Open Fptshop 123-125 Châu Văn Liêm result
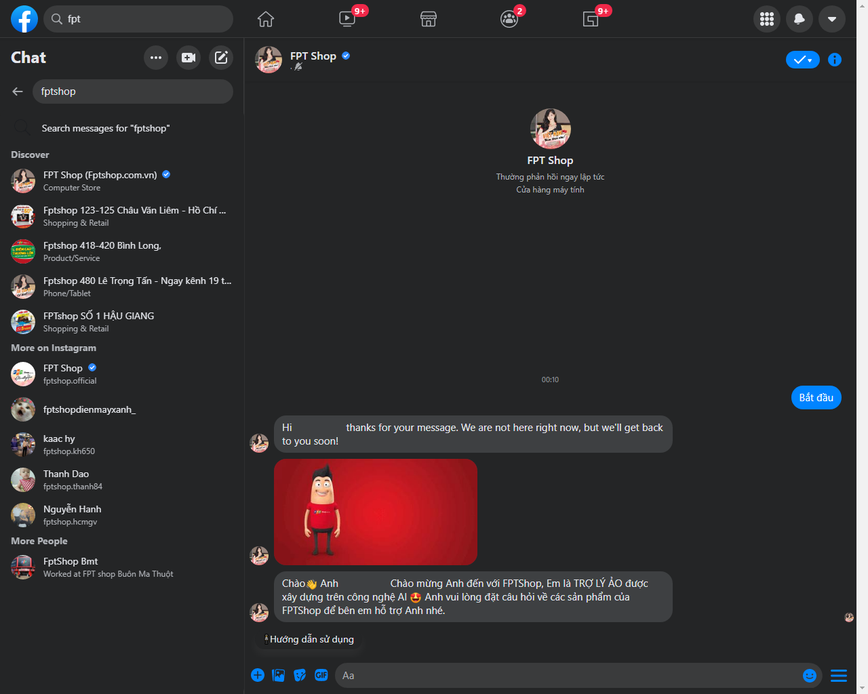 (122, 216)
